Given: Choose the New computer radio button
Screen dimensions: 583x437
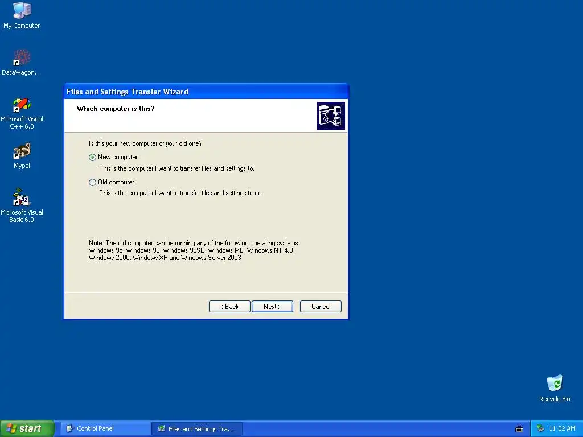Looking at the screenshot, I should pos(92,157).
